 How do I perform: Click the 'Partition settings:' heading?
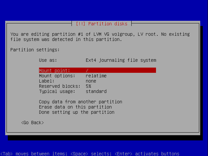(35, 50)
